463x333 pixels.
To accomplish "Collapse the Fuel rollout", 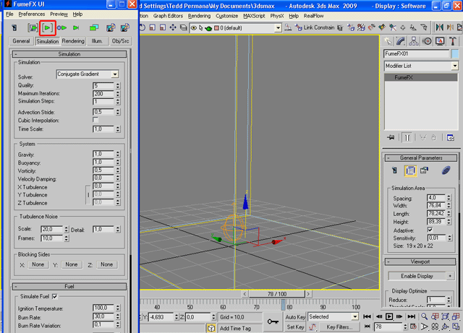I will tap(69, 286).
